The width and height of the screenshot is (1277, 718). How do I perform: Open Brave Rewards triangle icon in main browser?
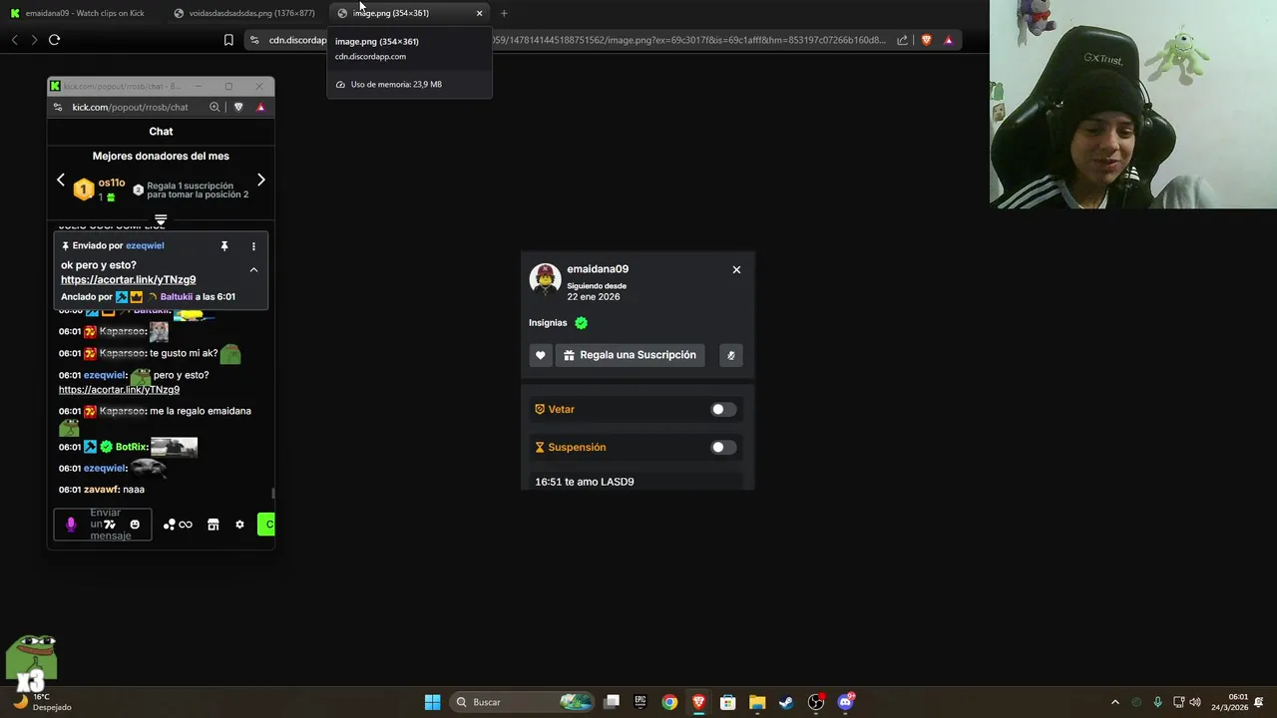[x=948, y=40]
